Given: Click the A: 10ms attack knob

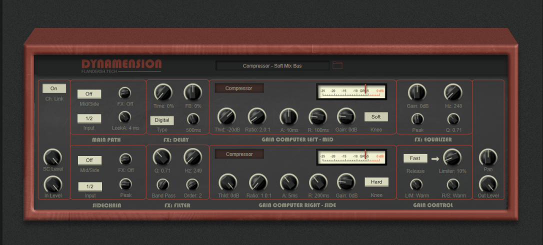Looking at the screenshot, I should [288, 117].
